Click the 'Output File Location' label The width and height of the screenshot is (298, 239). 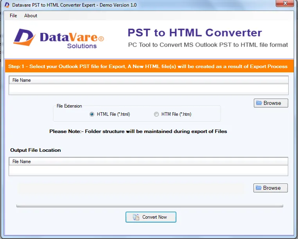36,150
